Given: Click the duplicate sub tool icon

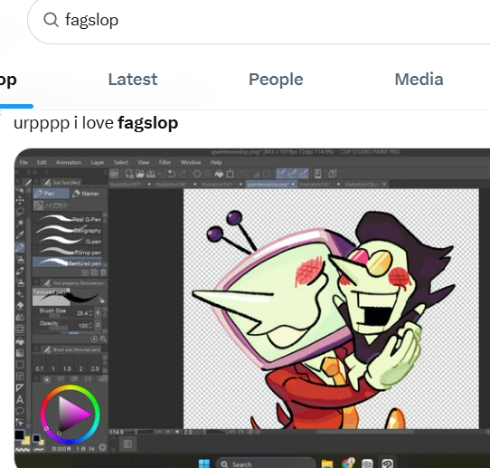Looking at the screenshot, I should click(94, 272).
